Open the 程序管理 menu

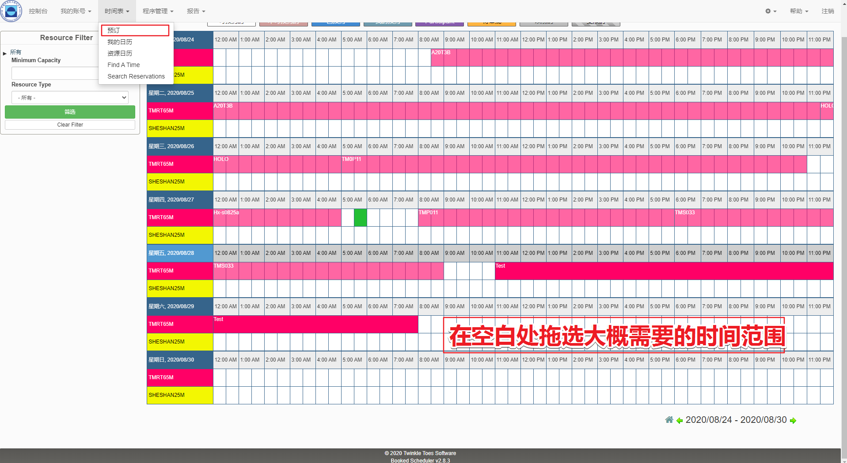tap(158, 11)
